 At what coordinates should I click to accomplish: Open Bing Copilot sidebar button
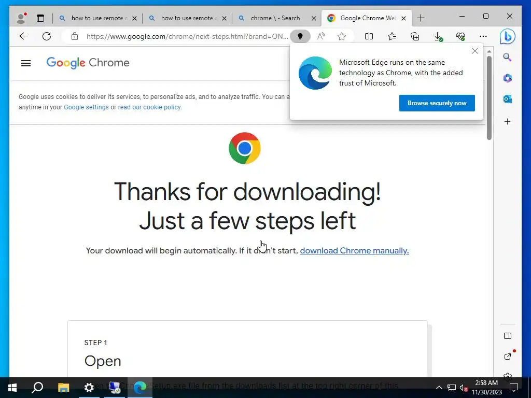point(507,37)
